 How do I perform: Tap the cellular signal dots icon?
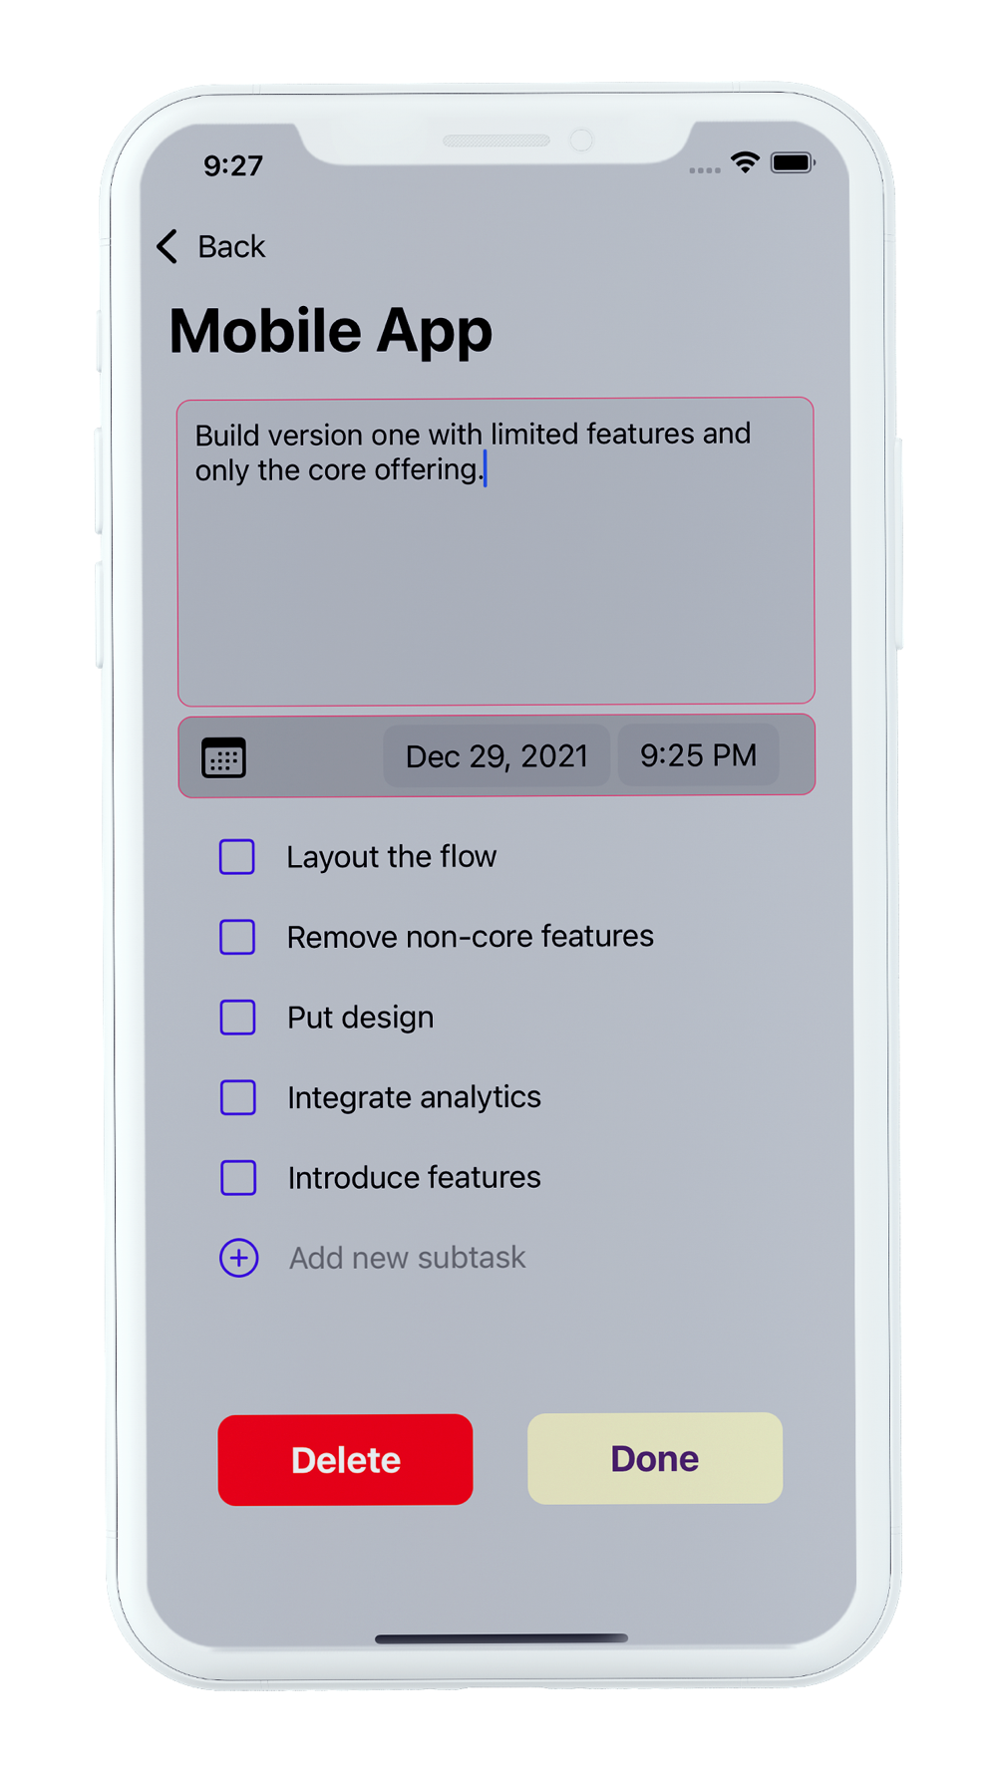point(704,170)
